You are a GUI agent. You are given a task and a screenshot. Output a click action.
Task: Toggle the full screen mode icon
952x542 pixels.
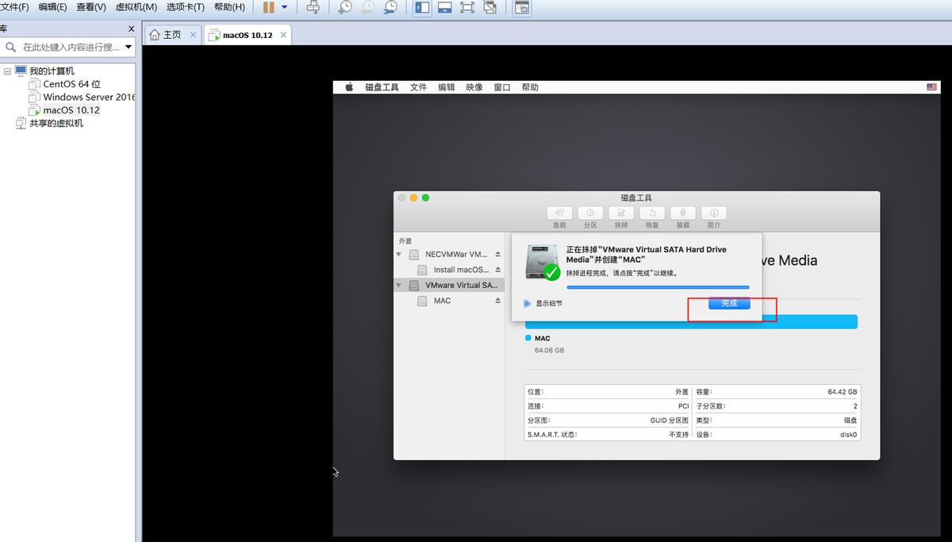pos(466,7)
